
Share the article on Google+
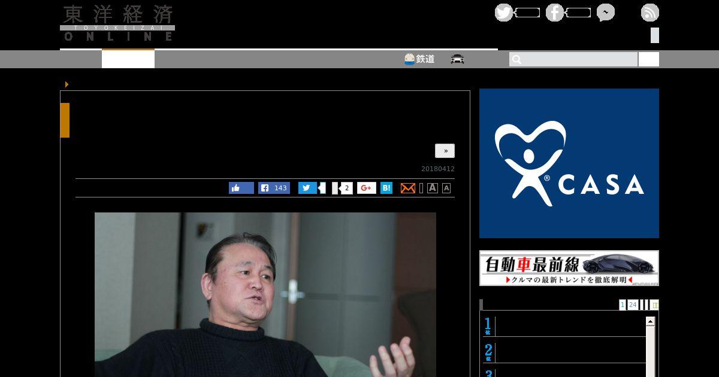point(367,188)
